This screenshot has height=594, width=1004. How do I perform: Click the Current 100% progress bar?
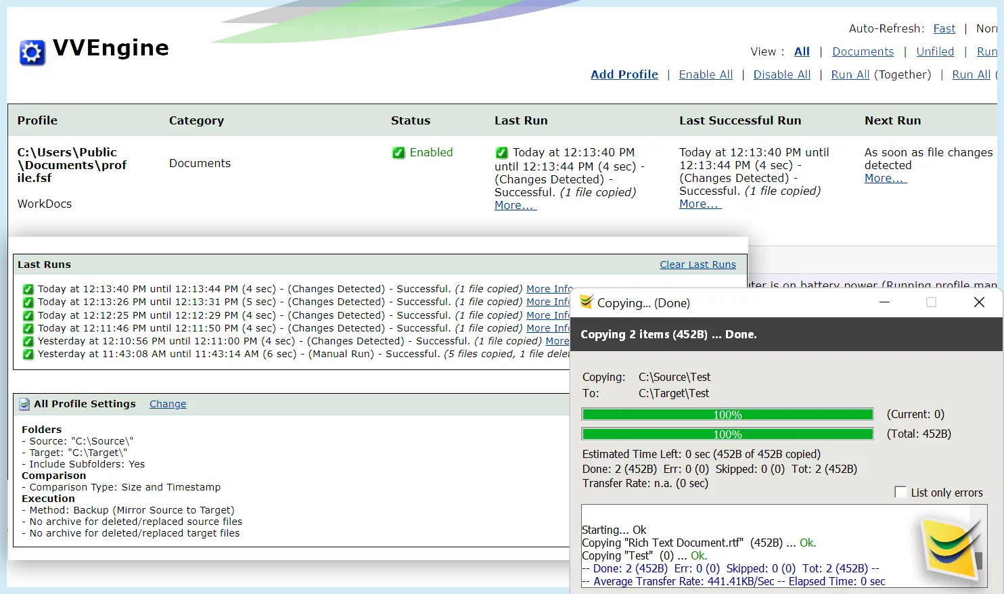click(727, 415)
